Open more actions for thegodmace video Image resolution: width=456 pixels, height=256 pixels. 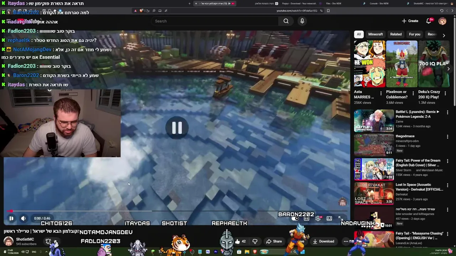(447, 137)
